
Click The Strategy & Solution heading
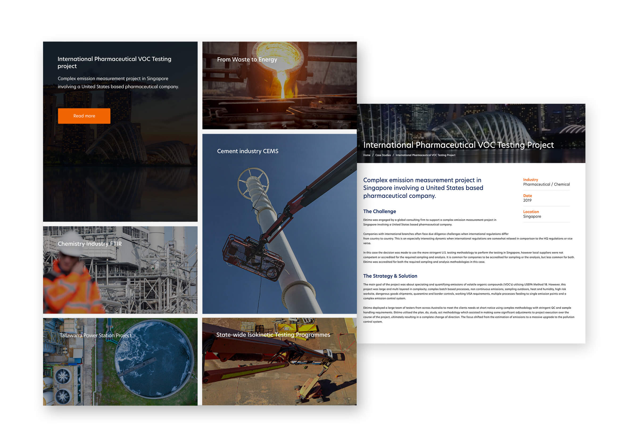(x=390, y=276)
